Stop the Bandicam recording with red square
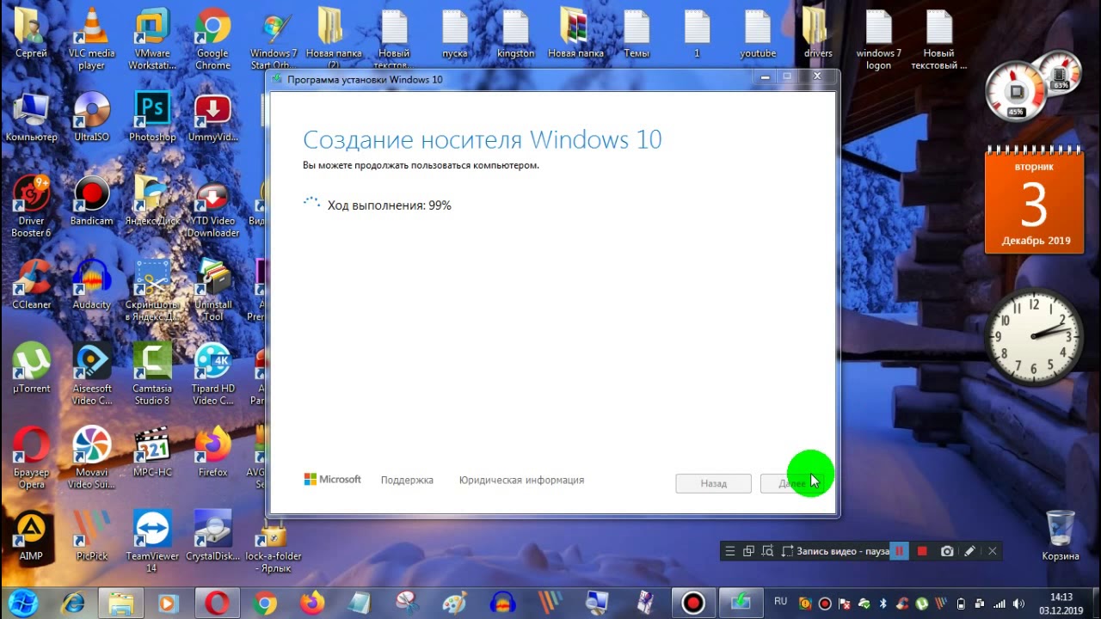This screenshot has width=1101, height=619. (x=922, y=551)
